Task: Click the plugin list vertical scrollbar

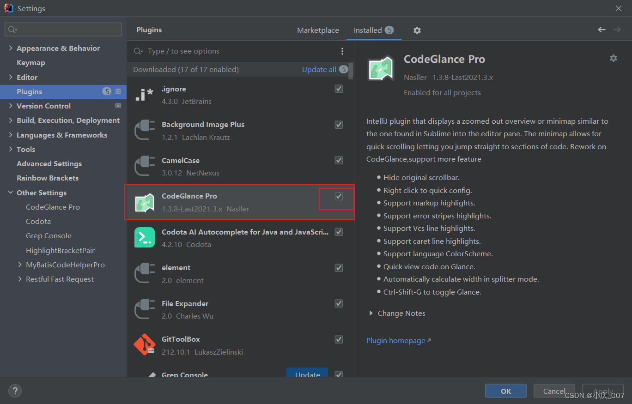Action: point(351,71)
